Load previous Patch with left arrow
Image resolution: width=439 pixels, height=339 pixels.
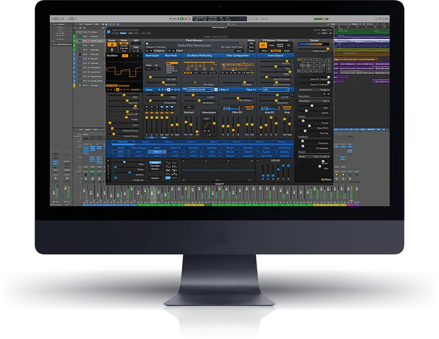coord(169,51)
